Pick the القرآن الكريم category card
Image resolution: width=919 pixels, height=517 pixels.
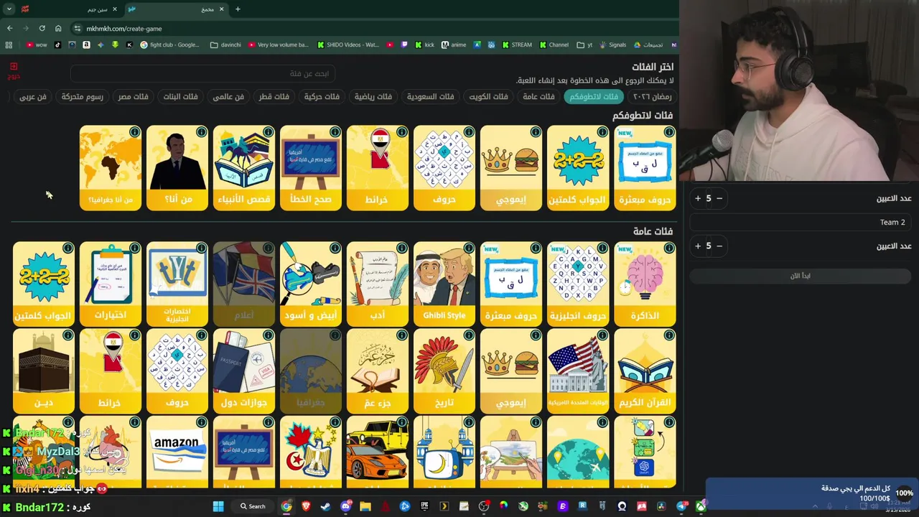click(x=644, y=371)
